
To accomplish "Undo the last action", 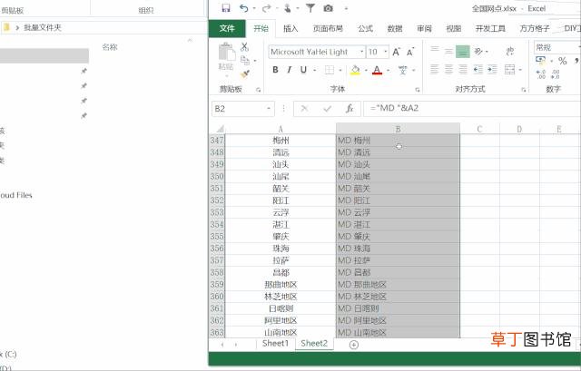I will tap(244, 8).
